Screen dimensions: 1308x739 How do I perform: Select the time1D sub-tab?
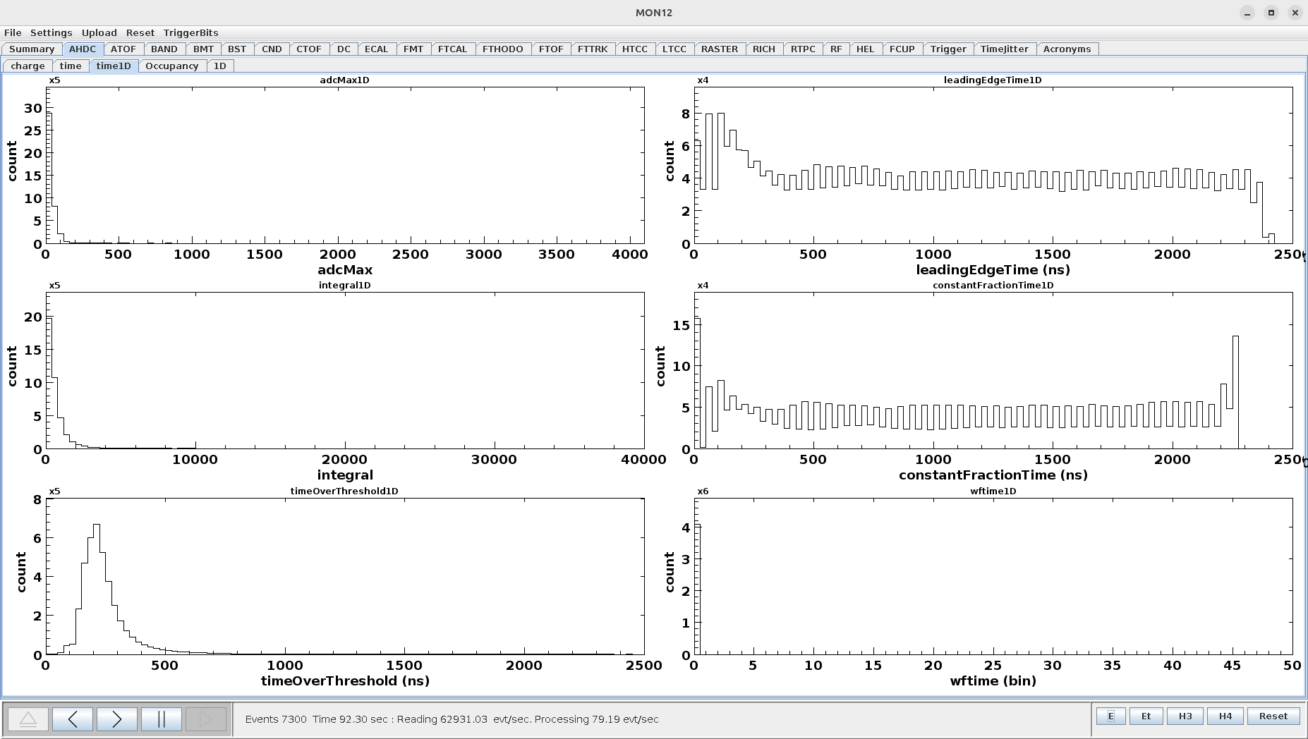[x=114, y=66]
